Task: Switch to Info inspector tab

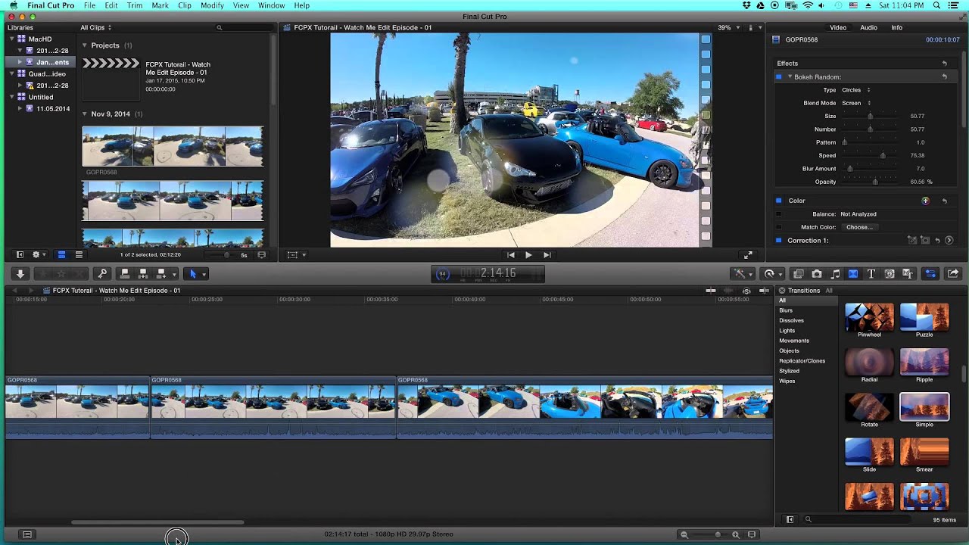Action: [896, 28]
